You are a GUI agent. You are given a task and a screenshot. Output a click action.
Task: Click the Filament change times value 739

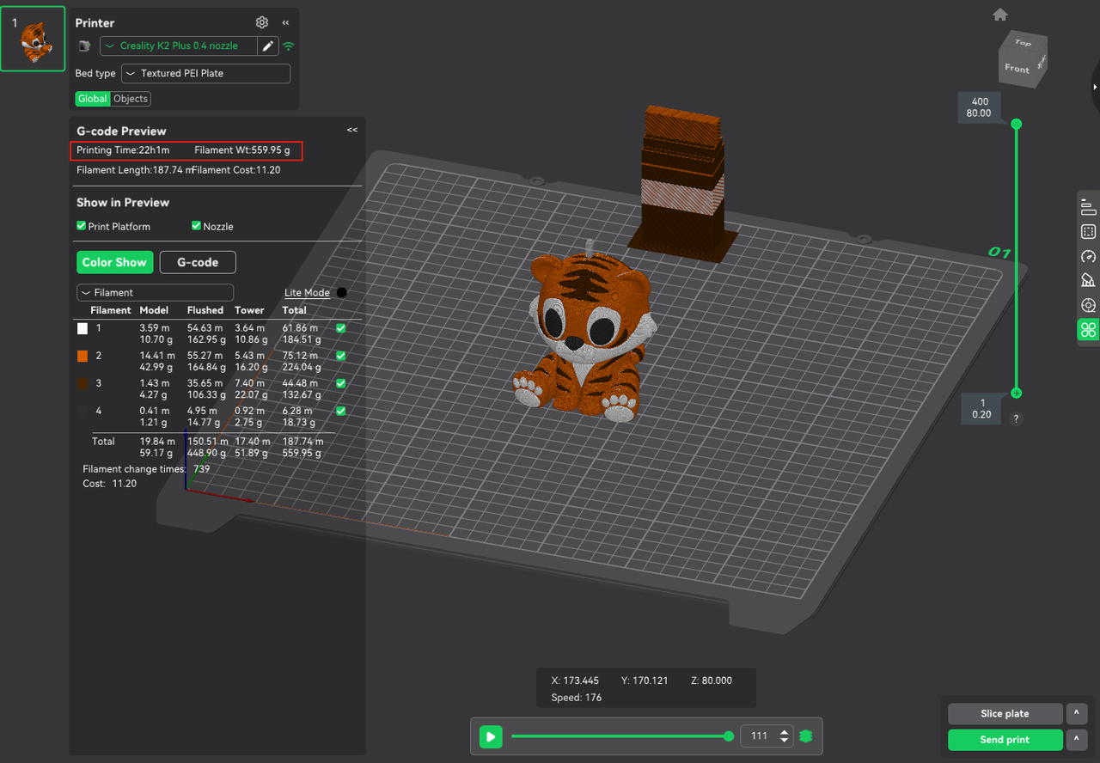(x=202, y=469)
